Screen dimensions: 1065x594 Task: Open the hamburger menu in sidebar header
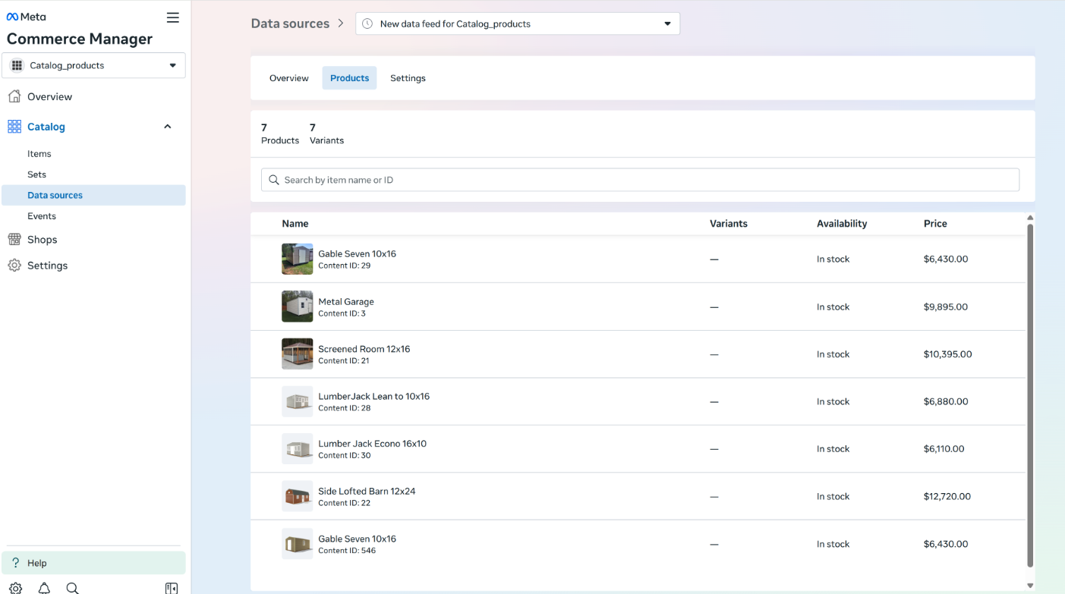pos(173,17)
